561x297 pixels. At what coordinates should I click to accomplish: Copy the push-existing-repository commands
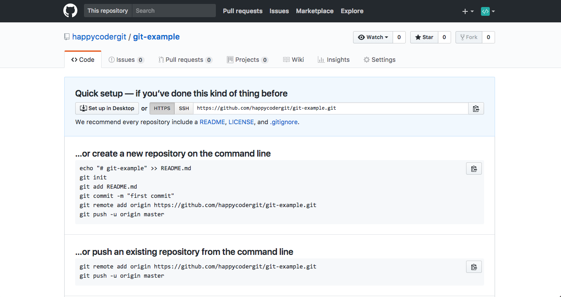tap(474, 266)
